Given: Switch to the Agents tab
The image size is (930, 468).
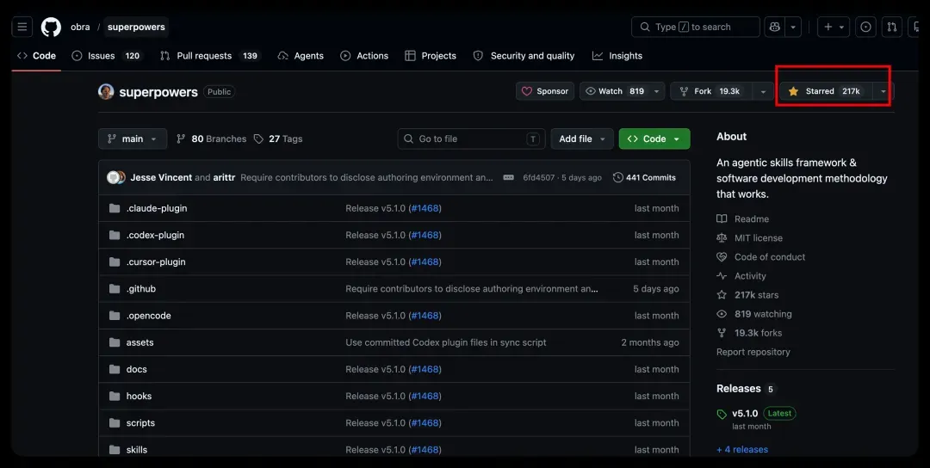Looking at the screenshot, I should click(301, 56).
